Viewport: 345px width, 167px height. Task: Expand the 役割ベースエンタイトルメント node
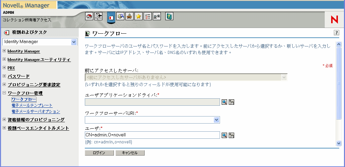point(4,128)
